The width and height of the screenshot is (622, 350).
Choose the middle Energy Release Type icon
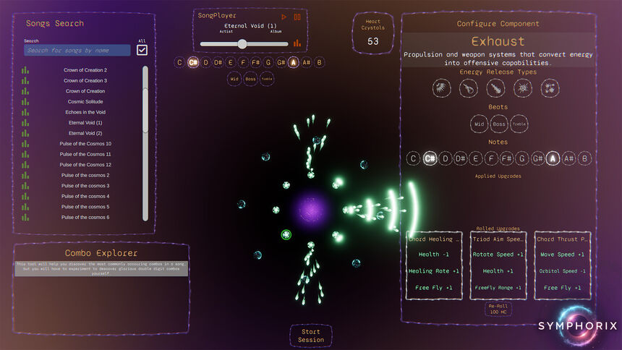pos(495,89)
